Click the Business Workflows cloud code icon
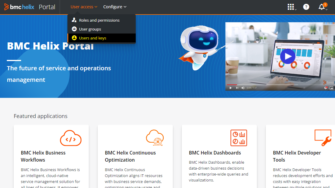 (x=71, y=138)
